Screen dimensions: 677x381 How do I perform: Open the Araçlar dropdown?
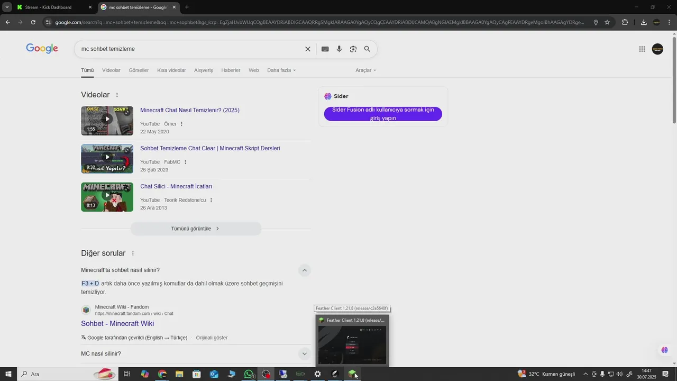click(x=366, y=70)
